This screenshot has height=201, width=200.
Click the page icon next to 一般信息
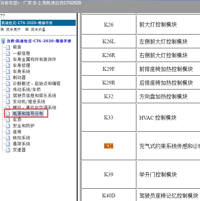(8, 53)
